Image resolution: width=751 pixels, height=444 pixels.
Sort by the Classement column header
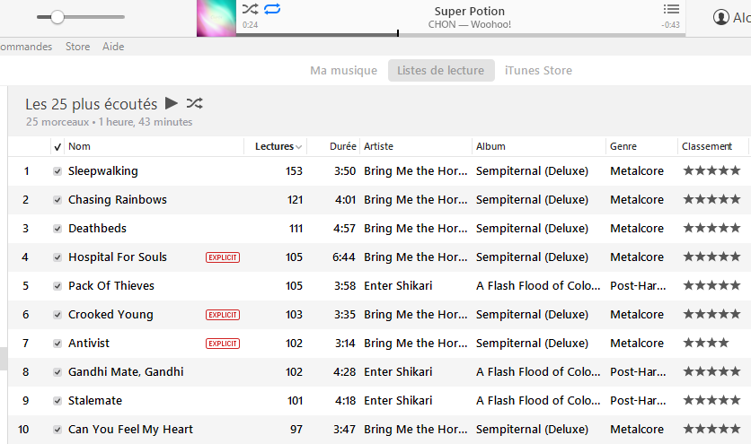click(707, 146)
